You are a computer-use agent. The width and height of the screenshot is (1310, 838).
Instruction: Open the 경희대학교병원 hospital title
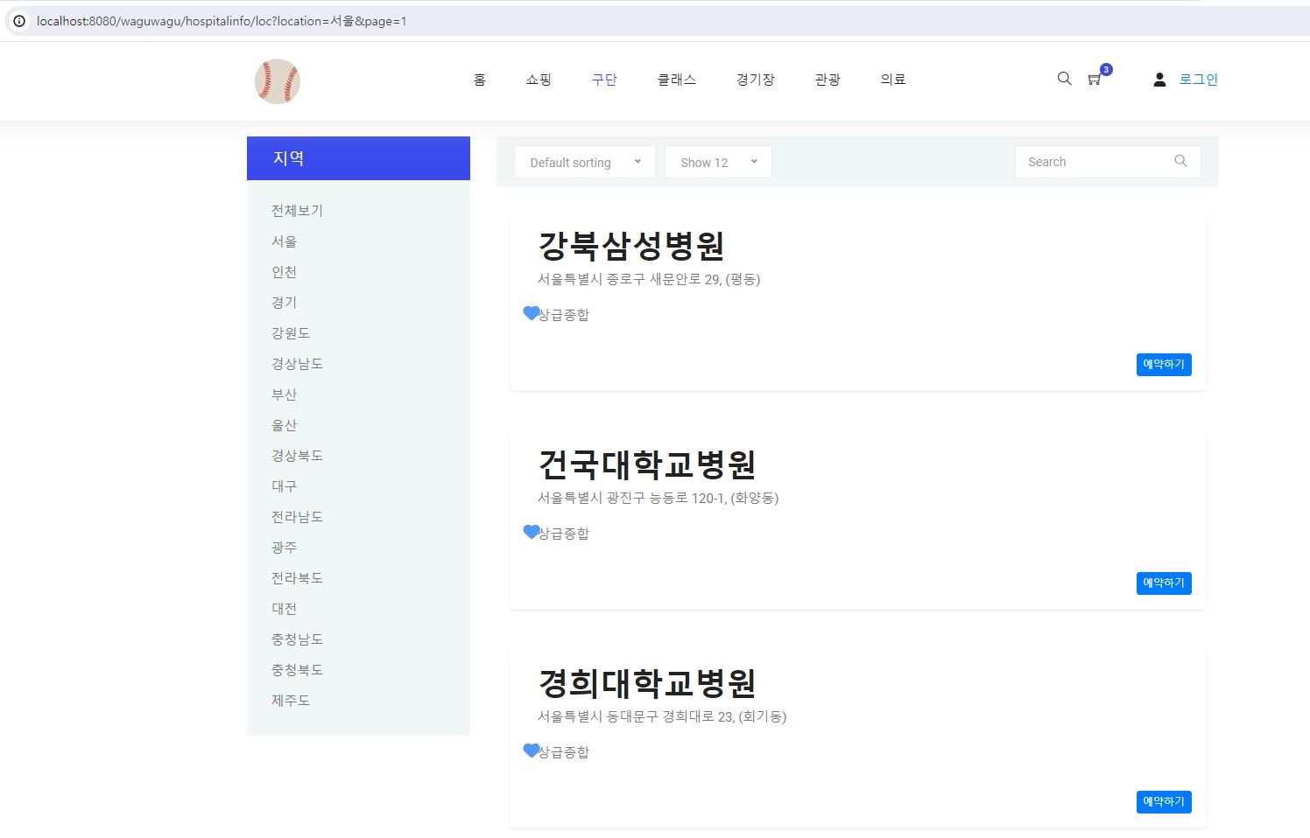coord(646,683)
